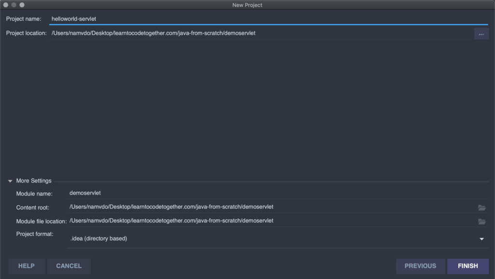This screenshot has width=495, height=279.
Task: Close the New Project window
Action: [x=6, y=5]
